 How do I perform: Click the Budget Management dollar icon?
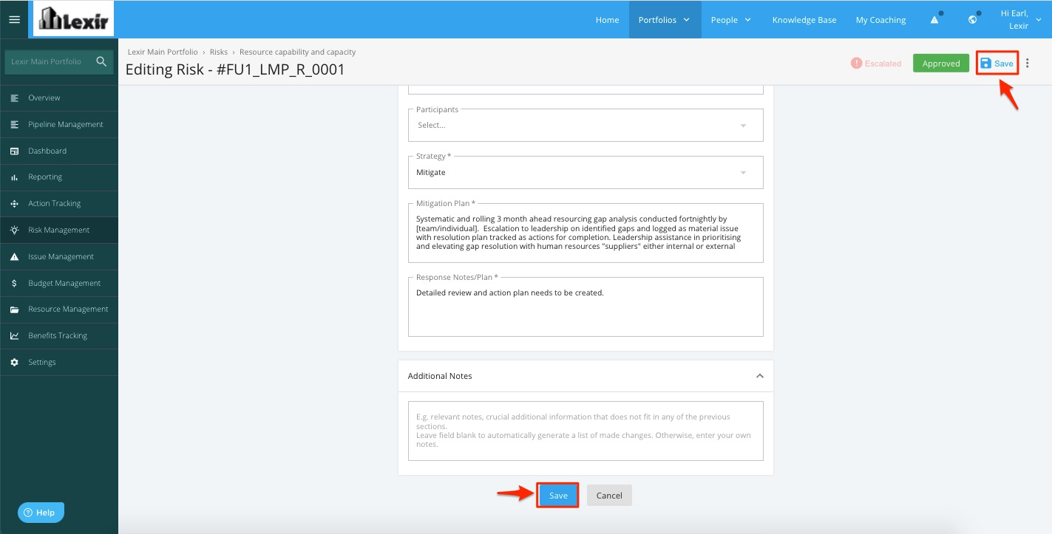click(14, 283)
